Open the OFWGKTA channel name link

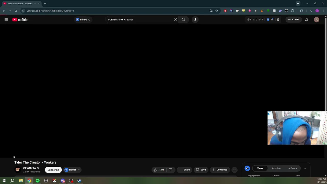pyautogui.click(x=30, y=168)
